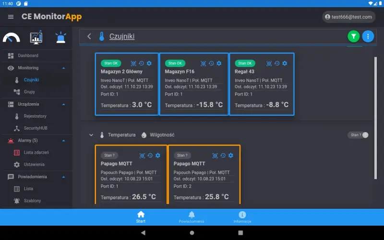Click the monitor chart icon in sidebar
The width and height of the screenshot is (384, 240).
coord(36,37)
